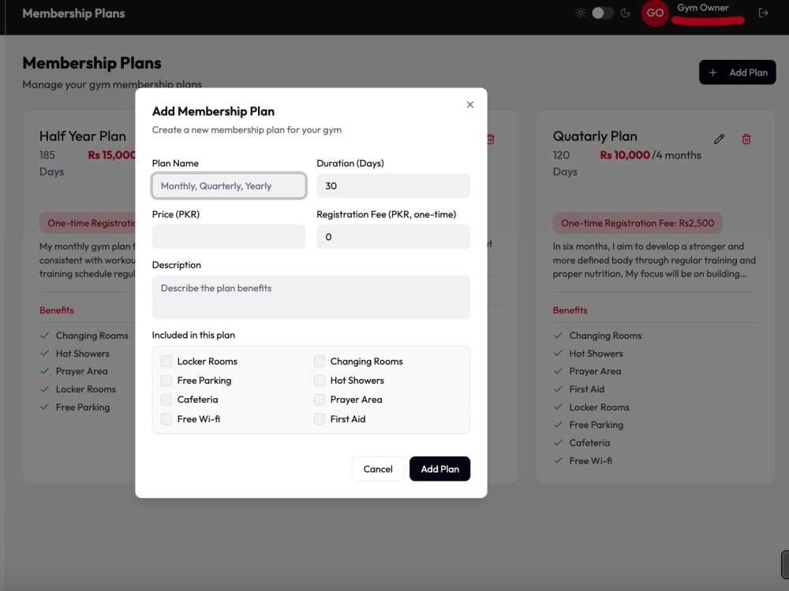The image size is (789, 591).
Task: Edit the Quatarly Plan with pencil icon
Action: point(719,139)
